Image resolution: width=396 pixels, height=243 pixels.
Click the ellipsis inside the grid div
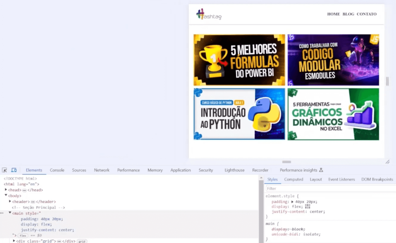click(x=60, y=241)
